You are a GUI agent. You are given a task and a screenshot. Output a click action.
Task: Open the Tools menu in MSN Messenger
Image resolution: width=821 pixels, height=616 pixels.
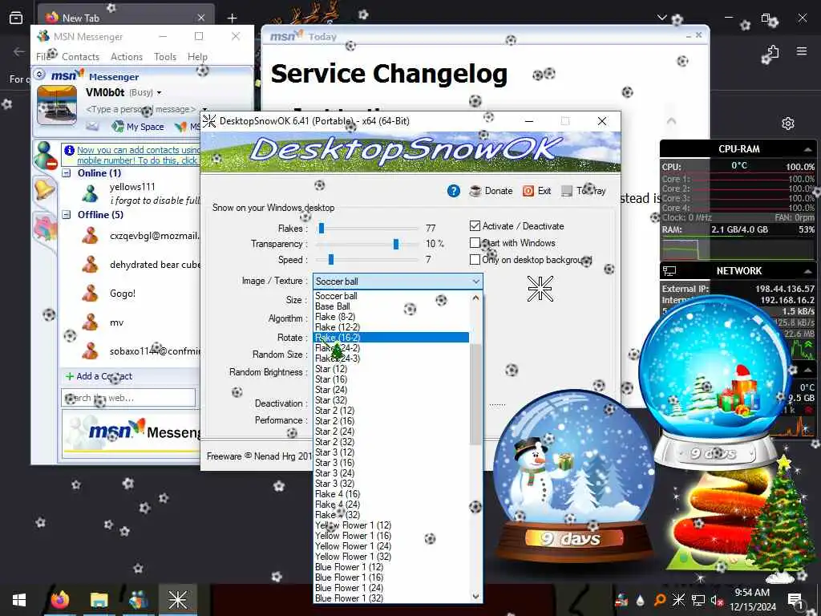(165, 57)
